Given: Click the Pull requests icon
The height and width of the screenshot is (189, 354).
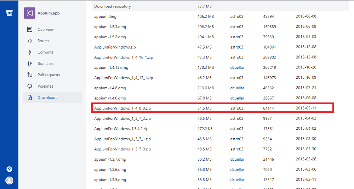Looking at the screenshot, I should coord(30,75).
